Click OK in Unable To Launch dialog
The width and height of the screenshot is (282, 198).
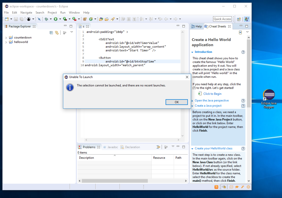tap(177, 102)
